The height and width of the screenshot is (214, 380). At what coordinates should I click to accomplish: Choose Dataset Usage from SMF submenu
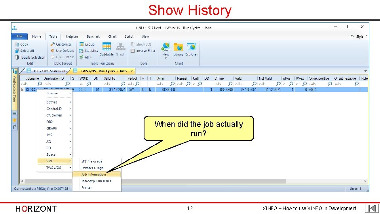(x=97, y=168)
